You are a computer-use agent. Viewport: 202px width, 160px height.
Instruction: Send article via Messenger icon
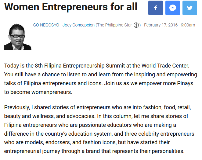(173, 8)
